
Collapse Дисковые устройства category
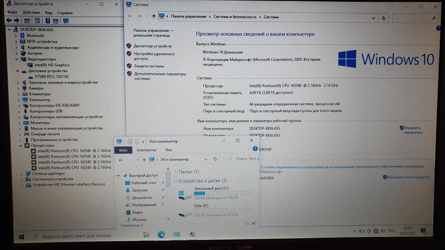coord(17,71)
